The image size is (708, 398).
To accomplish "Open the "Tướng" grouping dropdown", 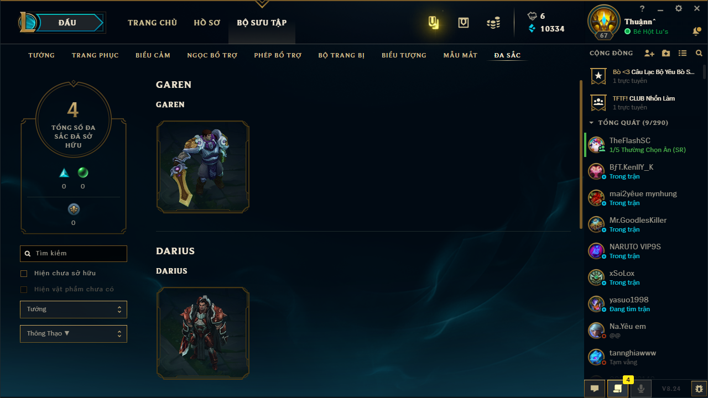I will click(74, 310).
